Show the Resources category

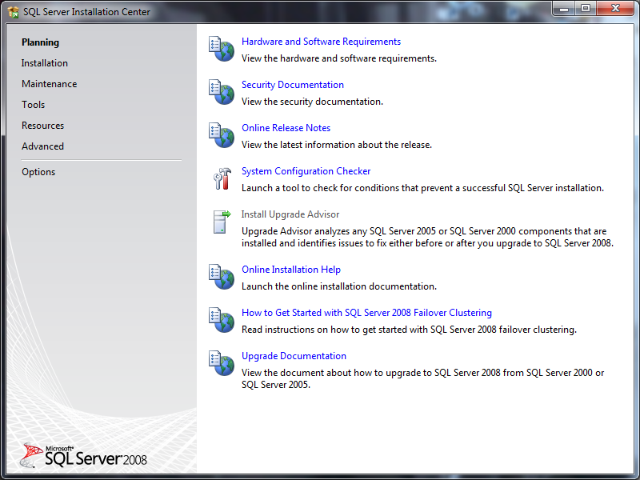43,126
